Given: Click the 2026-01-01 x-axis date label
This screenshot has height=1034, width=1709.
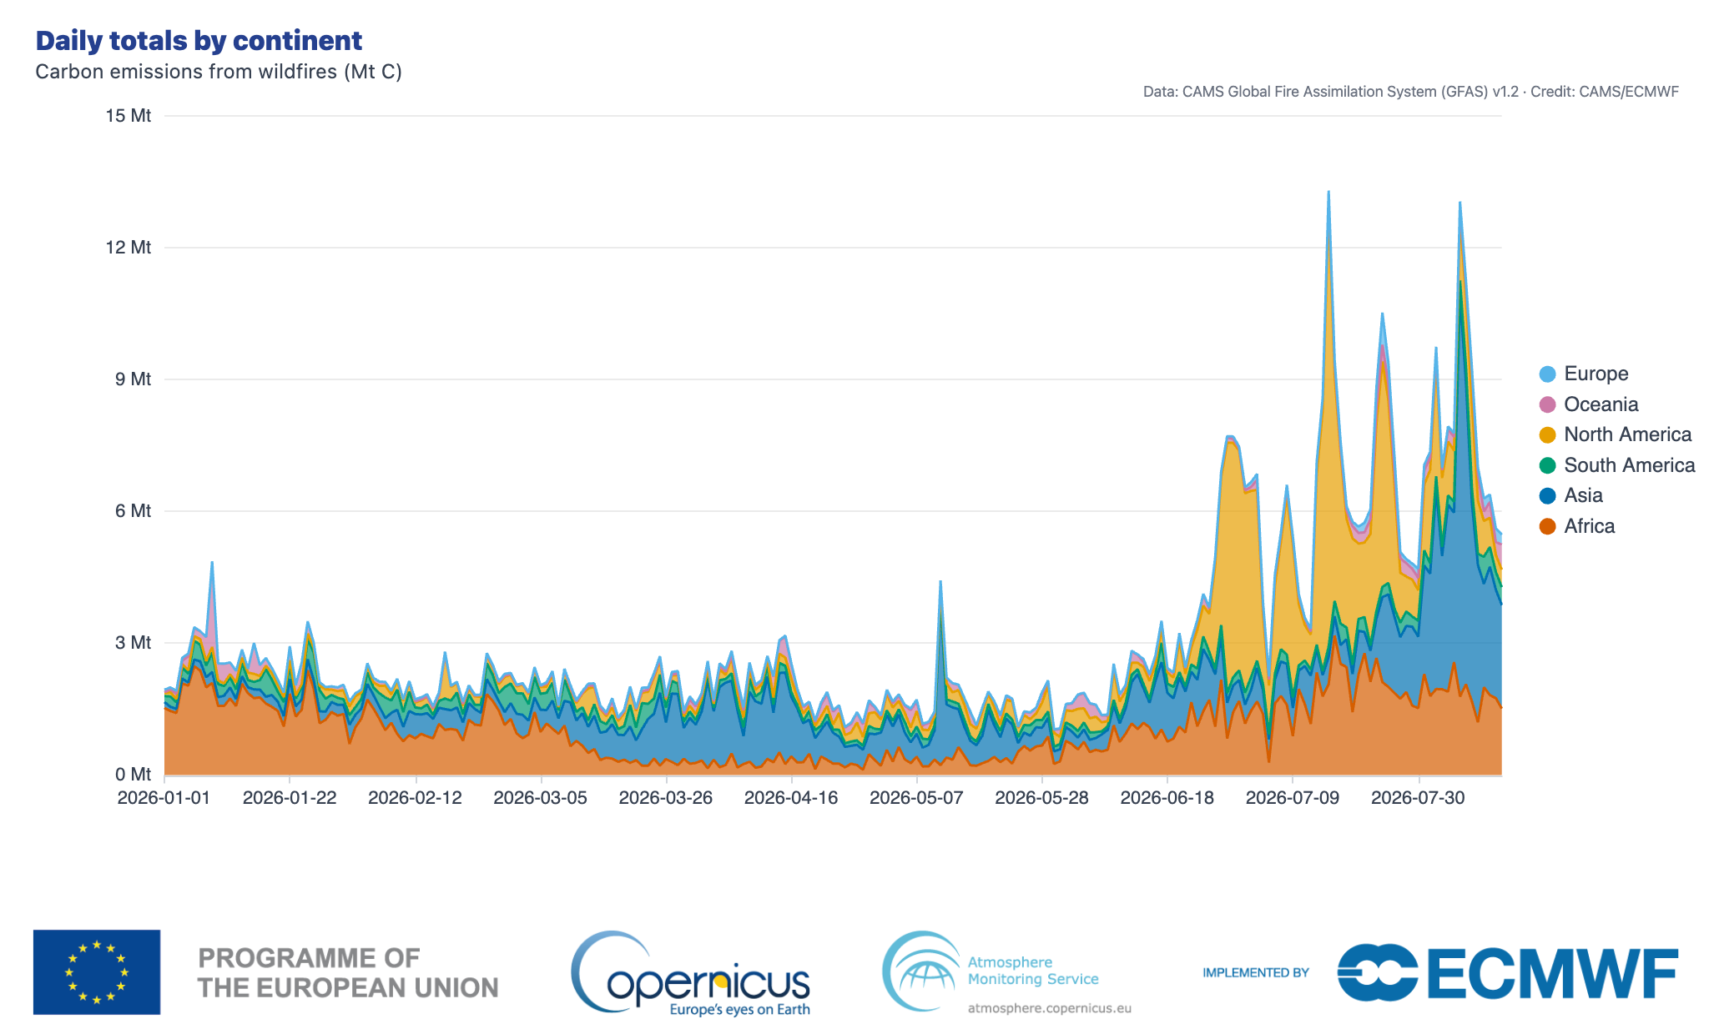Looking at the screenshot, I should [164, 798].
